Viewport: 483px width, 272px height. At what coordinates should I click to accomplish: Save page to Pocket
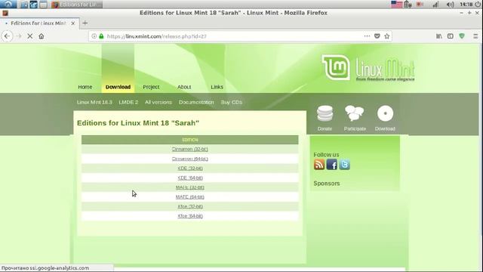pyautogui.click(x=377, y=36)
